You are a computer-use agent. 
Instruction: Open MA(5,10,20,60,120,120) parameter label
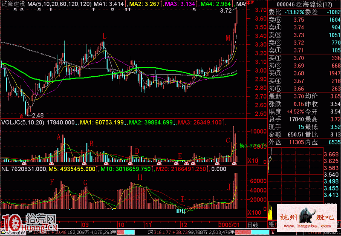tap(60, 4)
